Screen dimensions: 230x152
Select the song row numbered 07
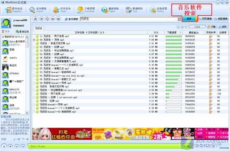(x=130, y=69)
